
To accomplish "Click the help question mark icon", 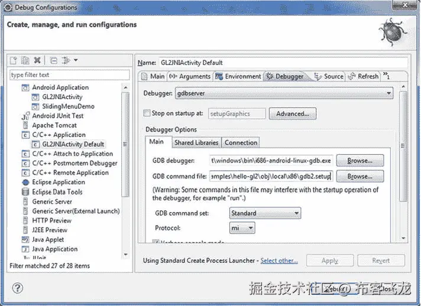I will [18, 288].
